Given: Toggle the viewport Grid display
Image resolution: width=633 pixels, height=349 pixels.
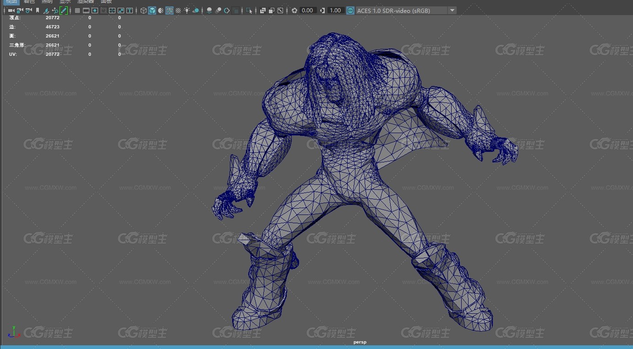Looking at the screenshot, I should (77, 11).
